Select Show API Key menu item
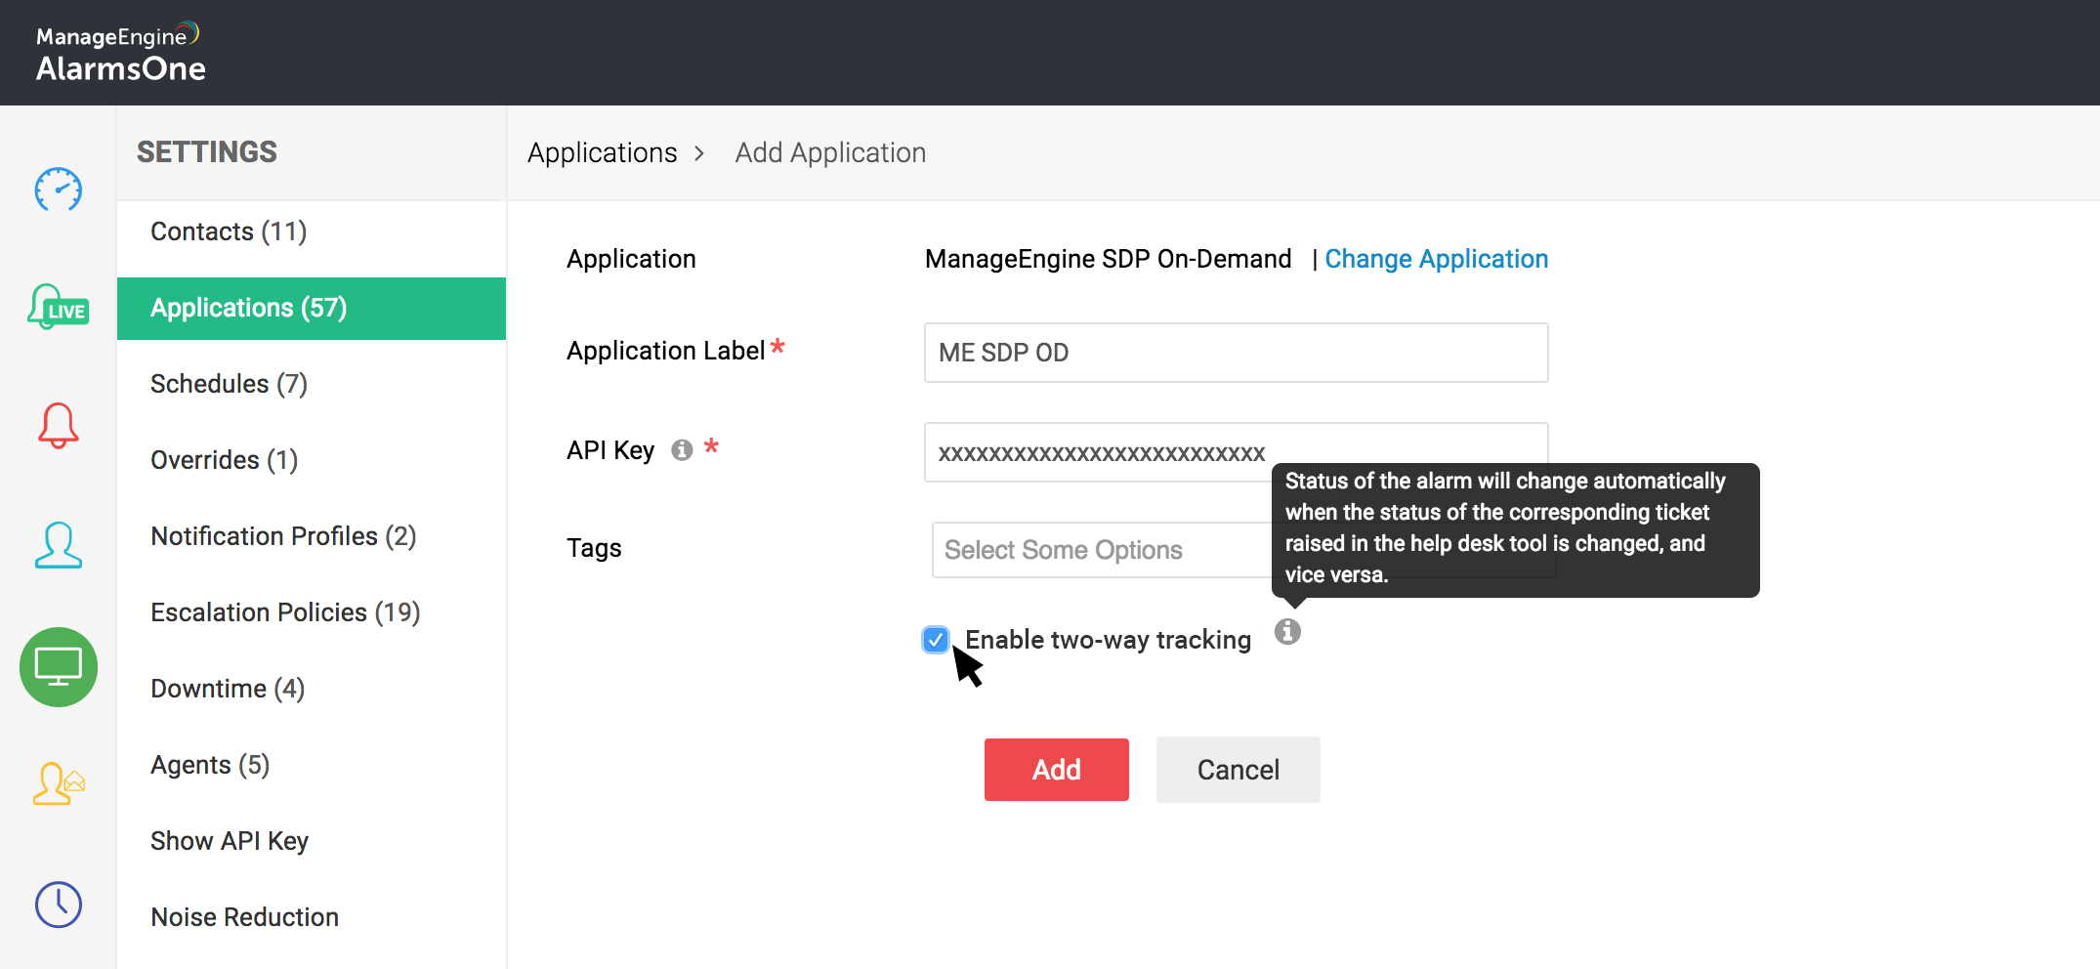The width and height of the screenshot is (2100, 969). 312,841
